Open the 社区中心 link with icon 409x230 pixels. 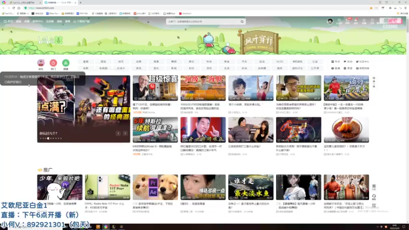(x=362, y=62)
